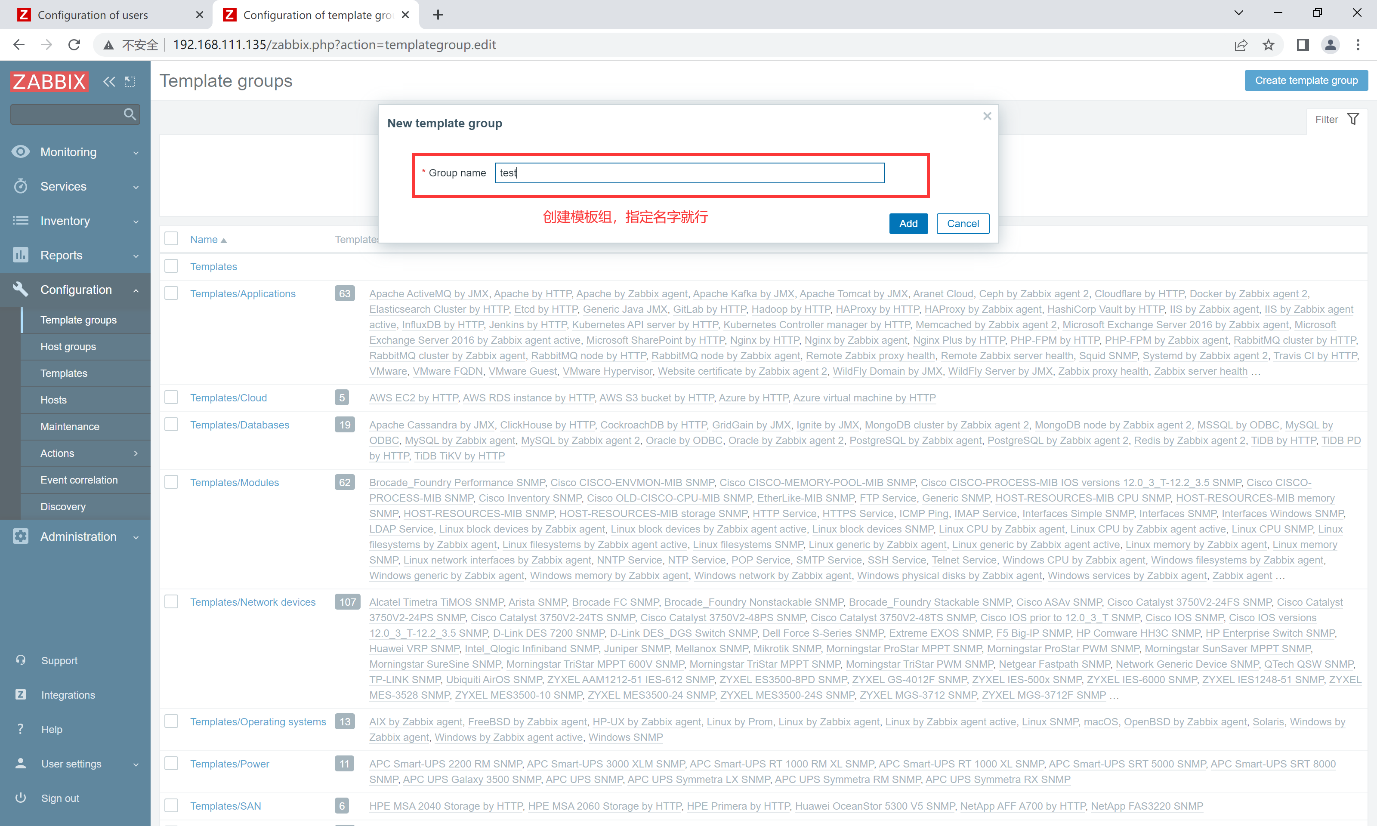The height and width of the screenshot is (826, 1377).
Task: Click the Configuration wrench icon
Action: pyautogui.click(x=21, y=289)
